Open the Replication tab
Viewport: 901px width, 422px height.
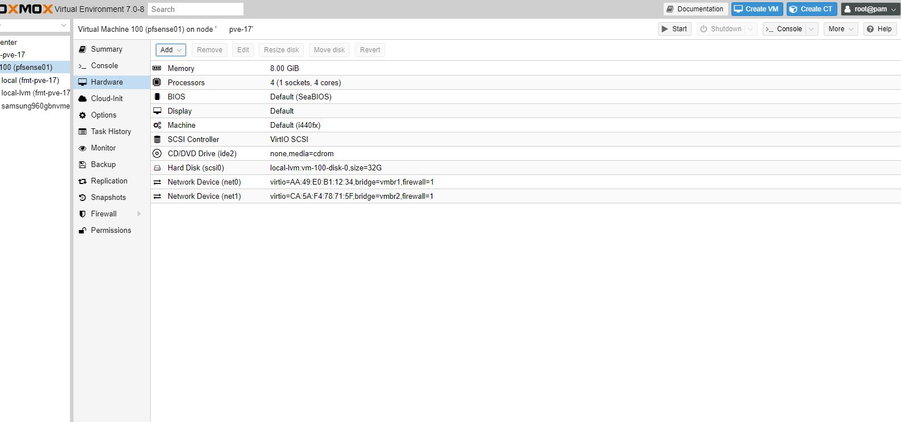pyautogui.click(x=111, y=181)
